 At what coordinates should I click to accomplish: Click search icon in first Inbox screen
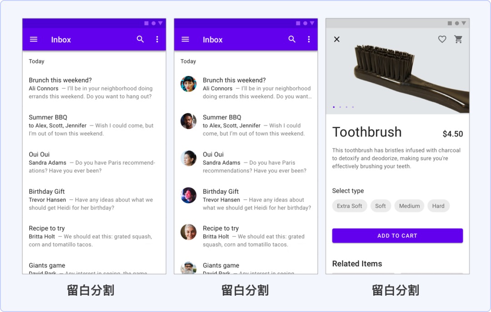(140, 40)
